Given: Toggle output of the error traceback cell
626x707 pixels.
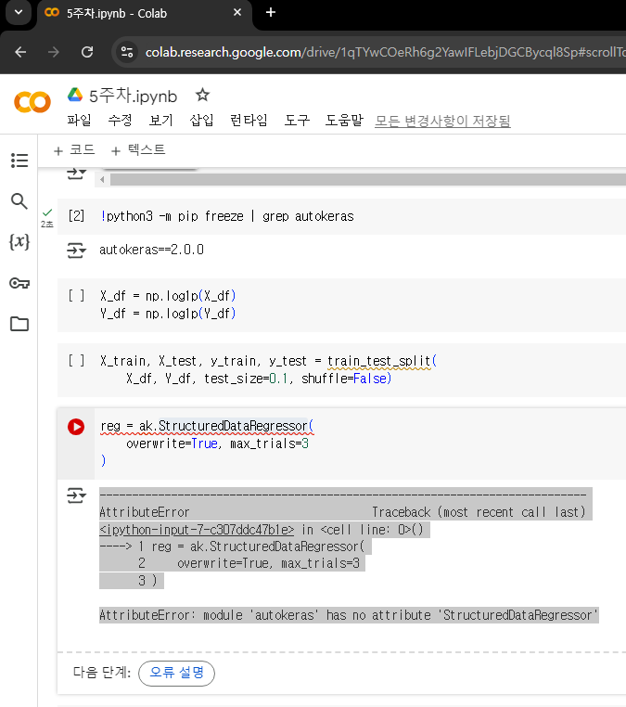Looking at the screenshot, I should [76, 495].
